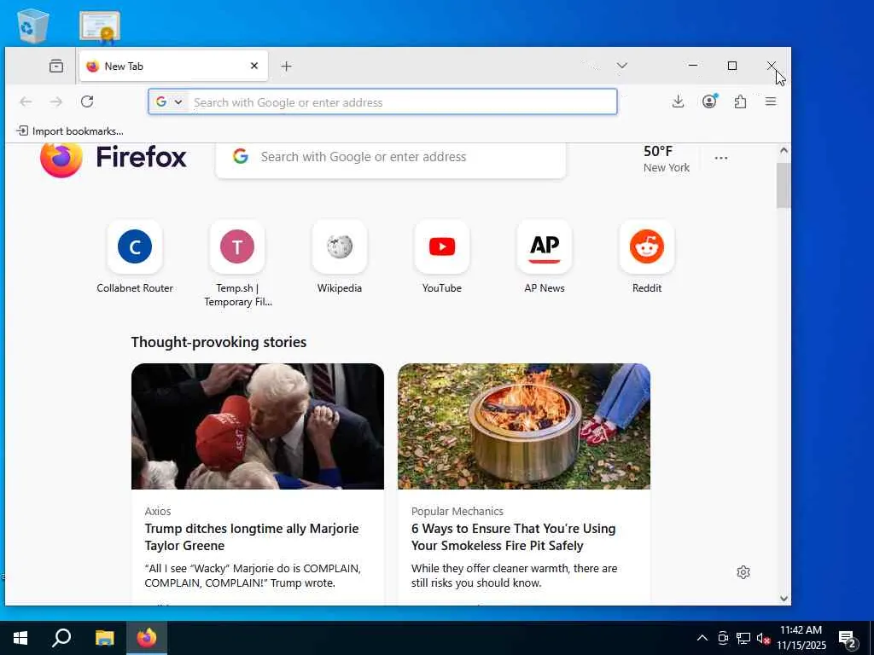Open the search engine selector dropdown
874x655 pixels.
tap(170, 102)
